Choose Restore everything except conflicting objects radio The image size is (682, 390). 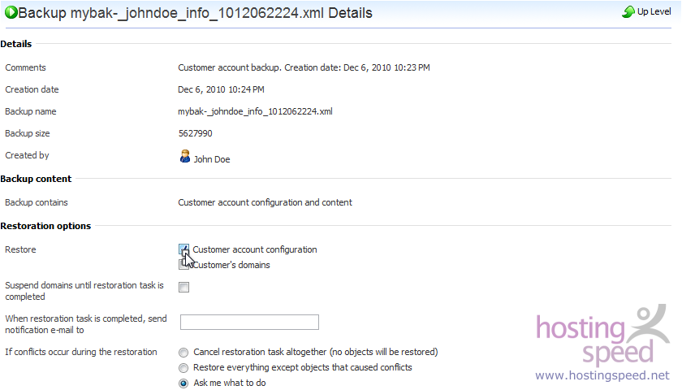point(183,368)
